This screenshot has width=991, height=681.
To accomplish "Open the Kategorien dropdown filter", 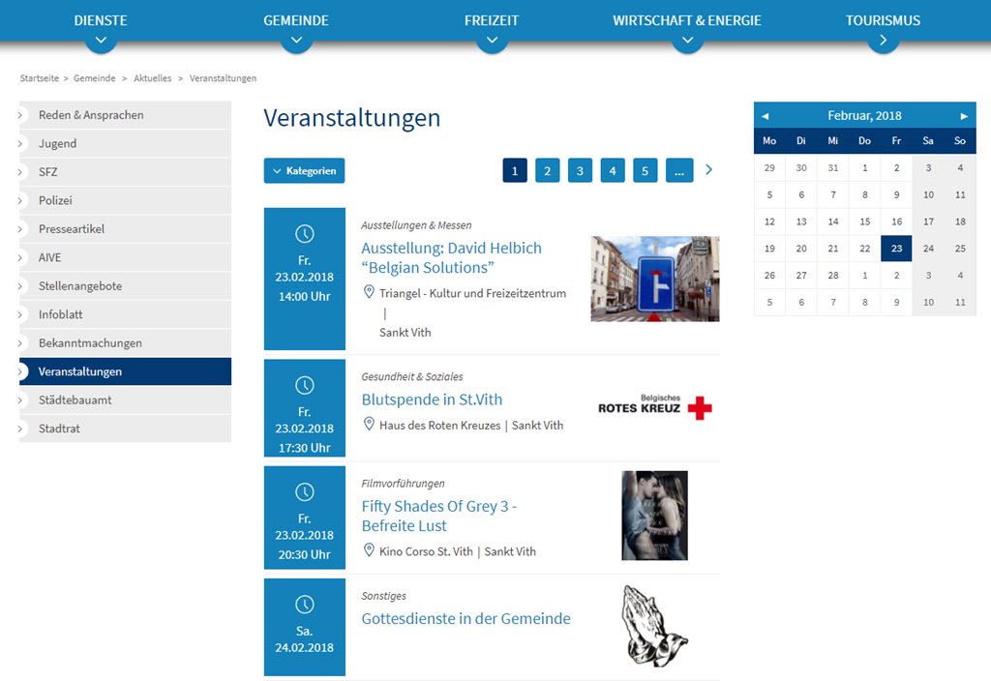I will [304, 170].
